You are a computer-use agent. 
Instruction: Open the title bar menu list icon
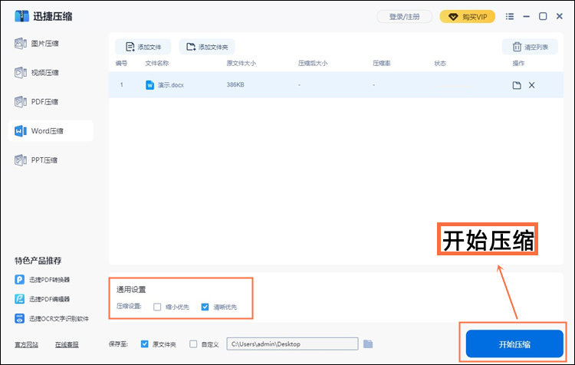click(x=510, y=17)
